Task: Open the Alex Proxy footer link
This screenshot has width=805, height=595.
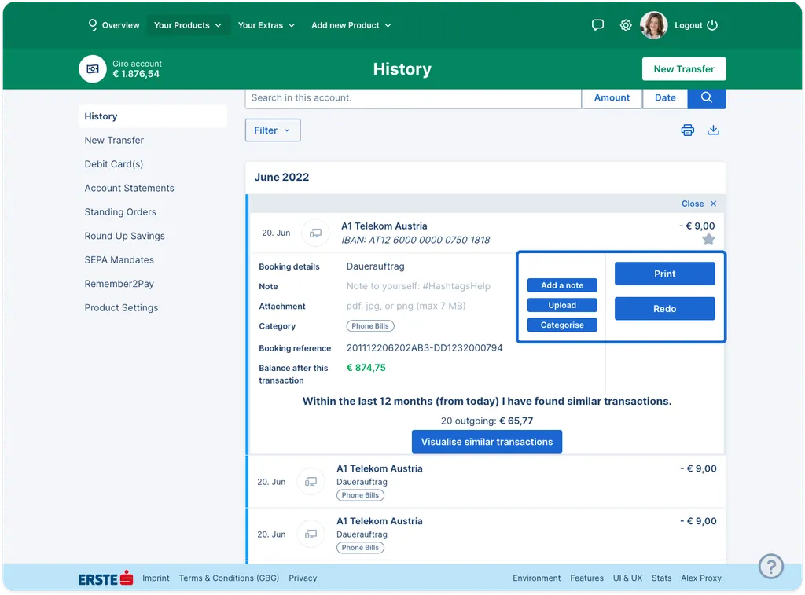Action: coord(700,578)
